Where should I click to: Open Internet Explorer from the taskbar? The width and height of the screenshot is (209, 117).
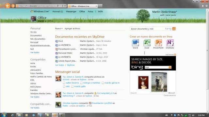[12, 115]
